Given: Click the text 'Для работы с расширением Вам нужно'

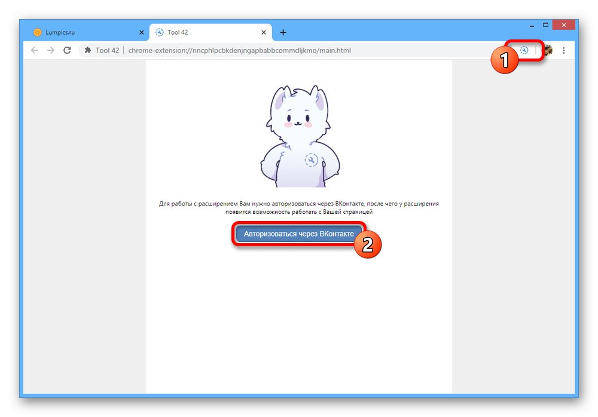Looking at the screenshot, I should (x=214, y=204).
